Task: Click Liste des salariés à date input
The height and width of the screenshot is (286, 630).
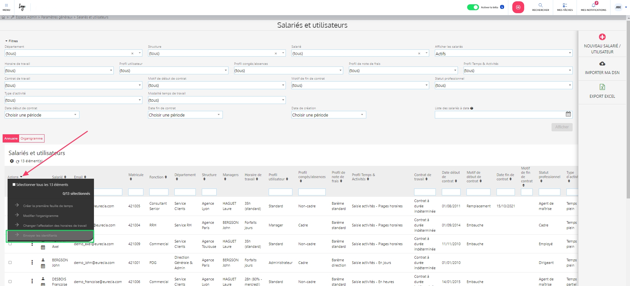Action: tap(499, 115)
